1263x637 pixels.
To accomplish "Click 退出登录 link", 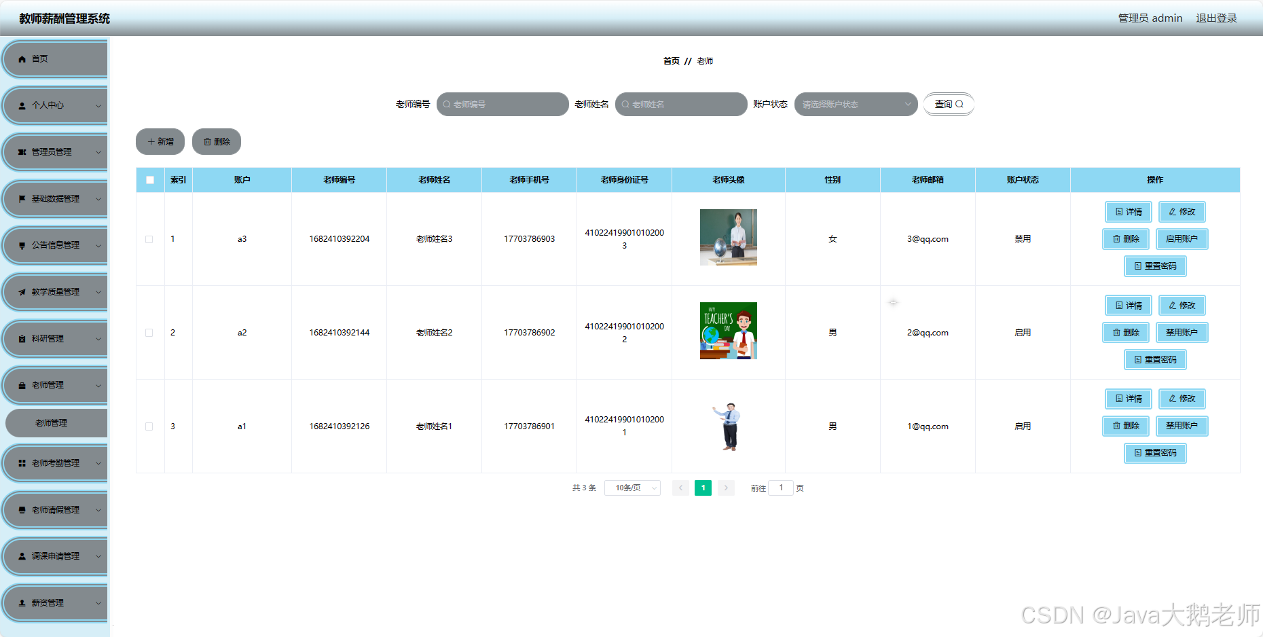I will [x=1216, y=18].
